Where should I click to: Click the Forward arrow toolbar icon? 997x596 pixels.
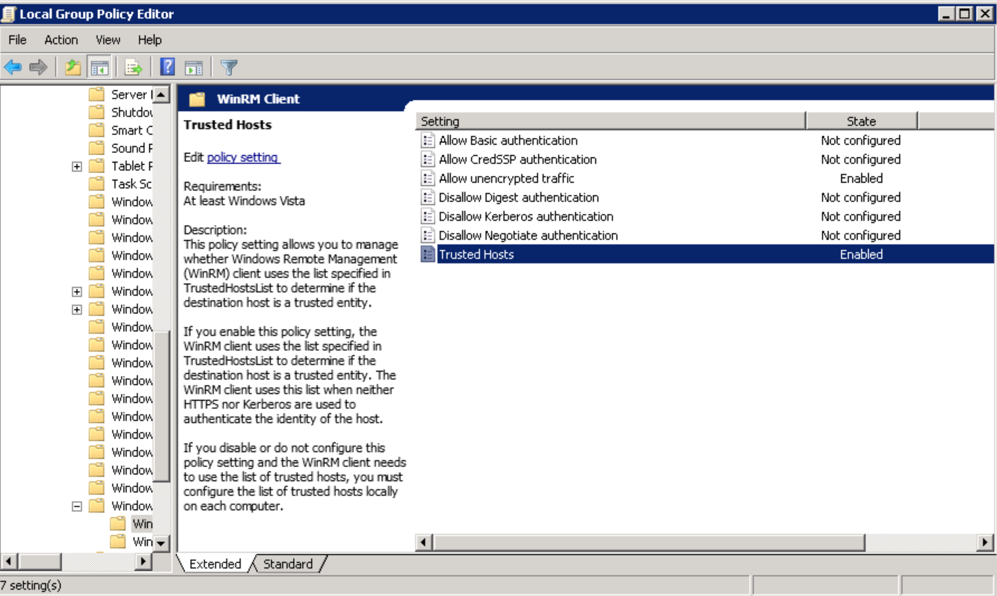pyautogui.click(x=38, y=68)
